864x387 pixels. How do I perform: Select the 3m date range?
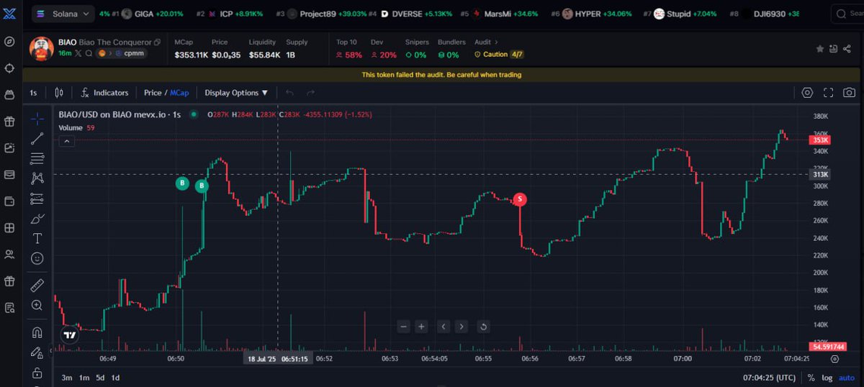(67, 378)
